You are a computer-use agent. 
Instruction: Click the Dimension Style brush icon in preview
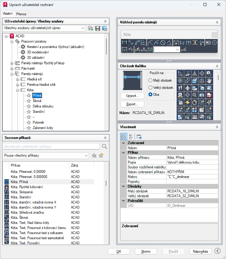pos(184,50)
